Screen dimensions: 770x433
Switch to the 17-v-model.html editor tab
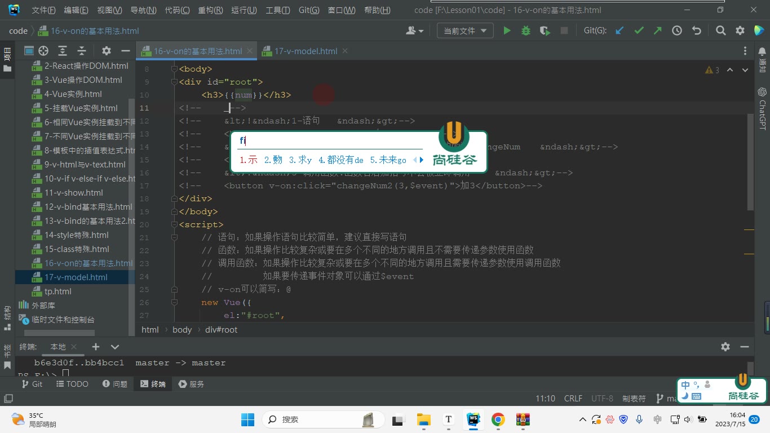306,51
